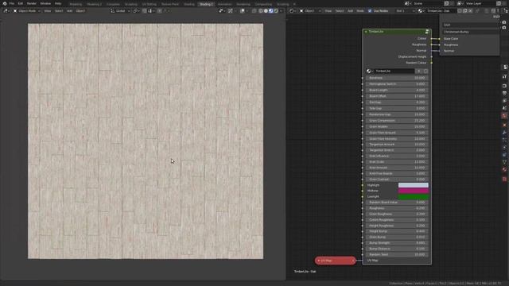Adjust the Knot Scale value slider

[397, 162]
